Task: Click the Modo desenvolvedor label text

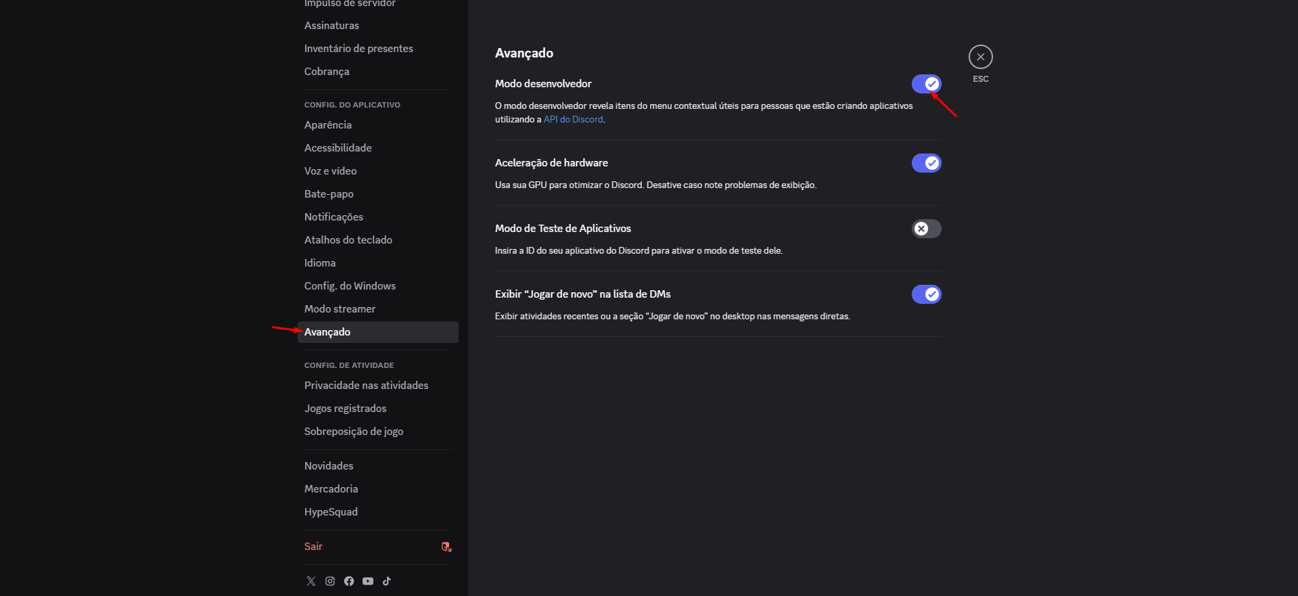Action: 543,84
